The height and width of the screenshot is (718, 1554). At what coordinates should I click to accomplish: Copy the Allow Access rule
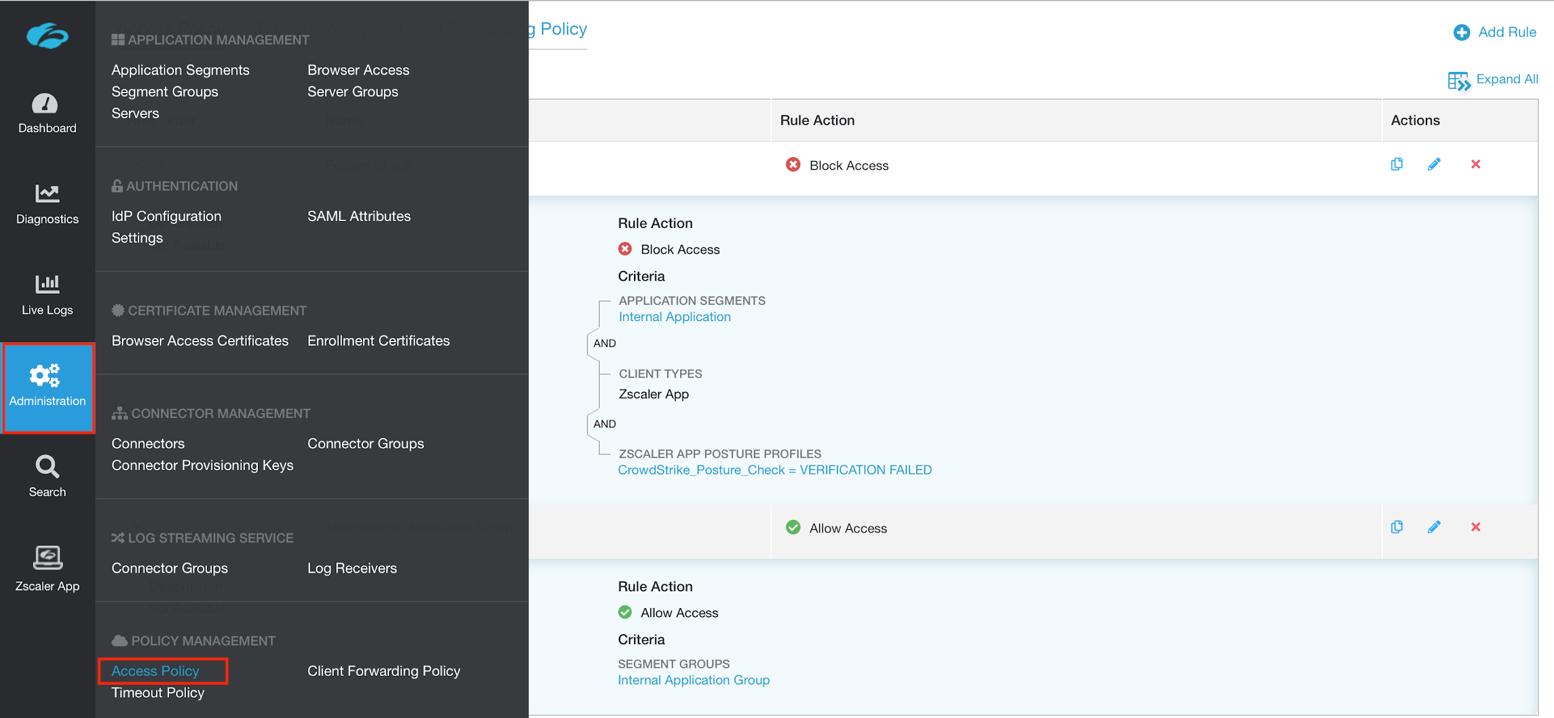(x=1397, y=527)
